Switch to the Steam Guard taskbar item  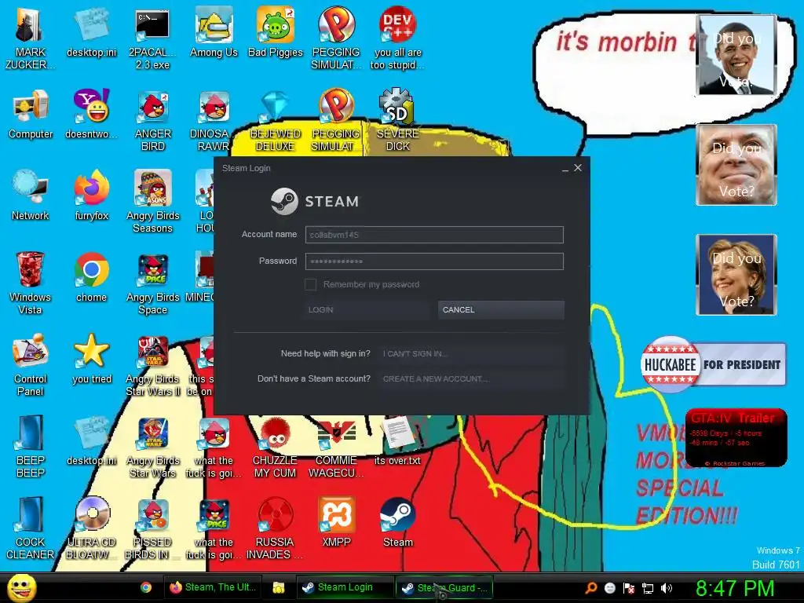point(444,587)
